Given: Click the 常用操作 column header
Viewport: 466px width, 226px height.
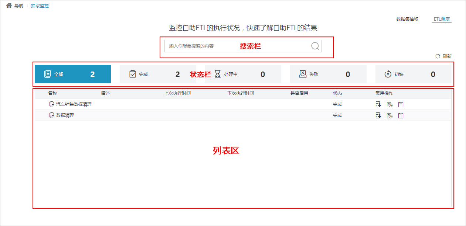Looking at the screenshot, I should pos(384,93).
